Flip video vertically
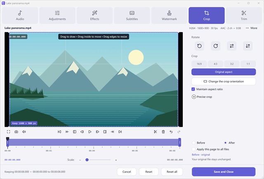 (x=248, y=46)
